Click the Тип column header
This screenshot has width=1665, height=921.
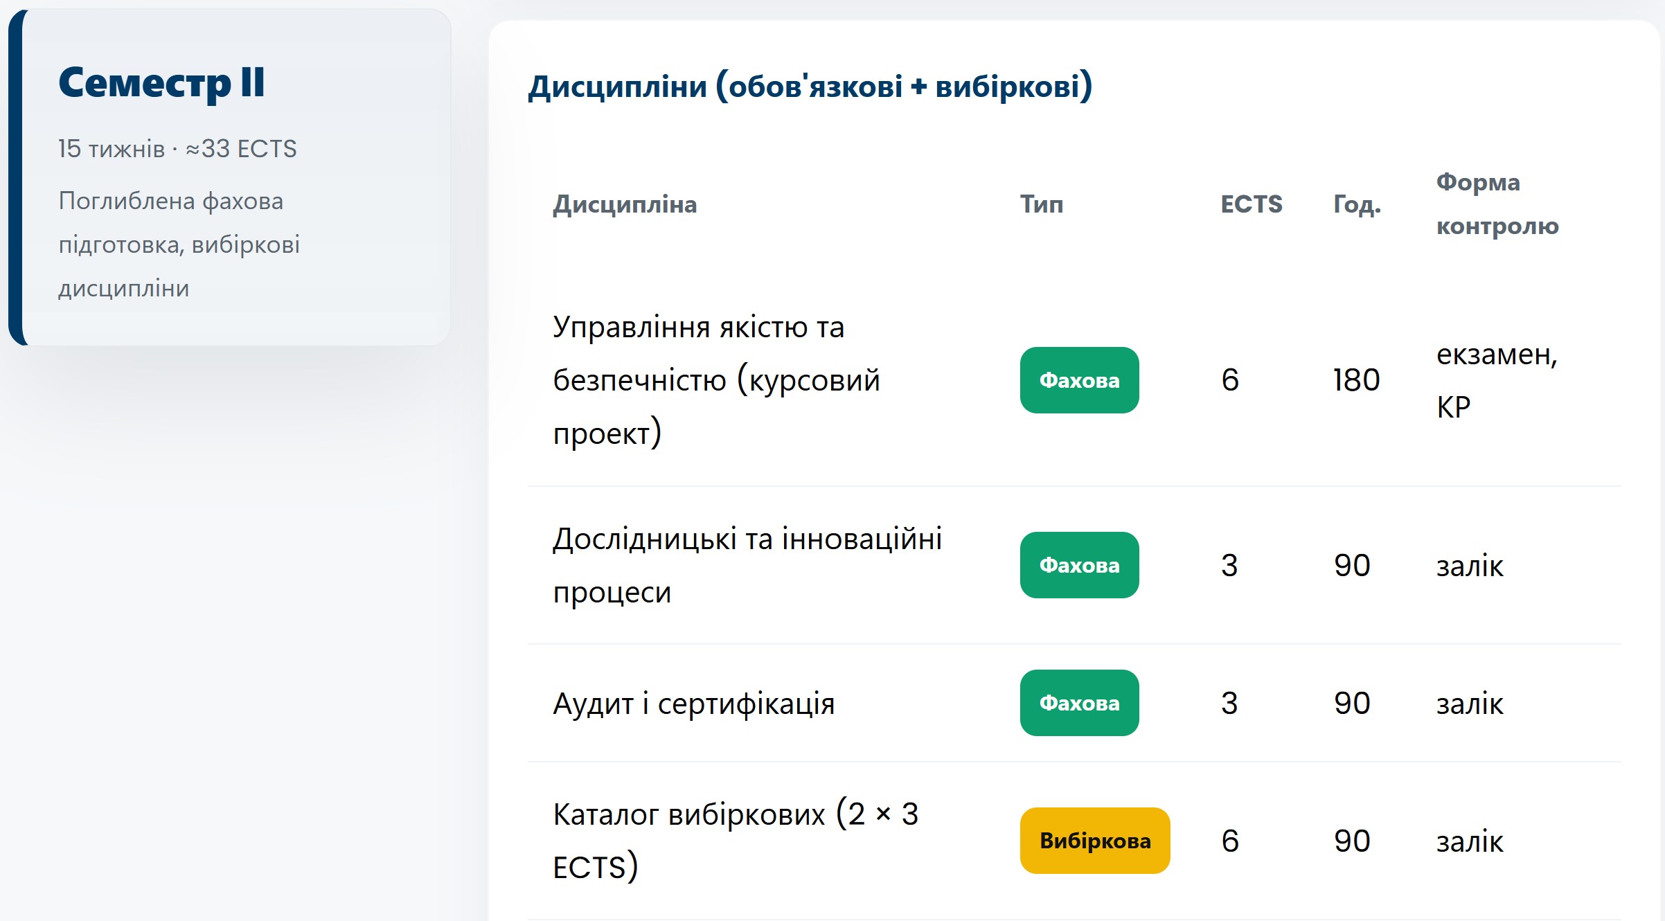point(1041,204)
